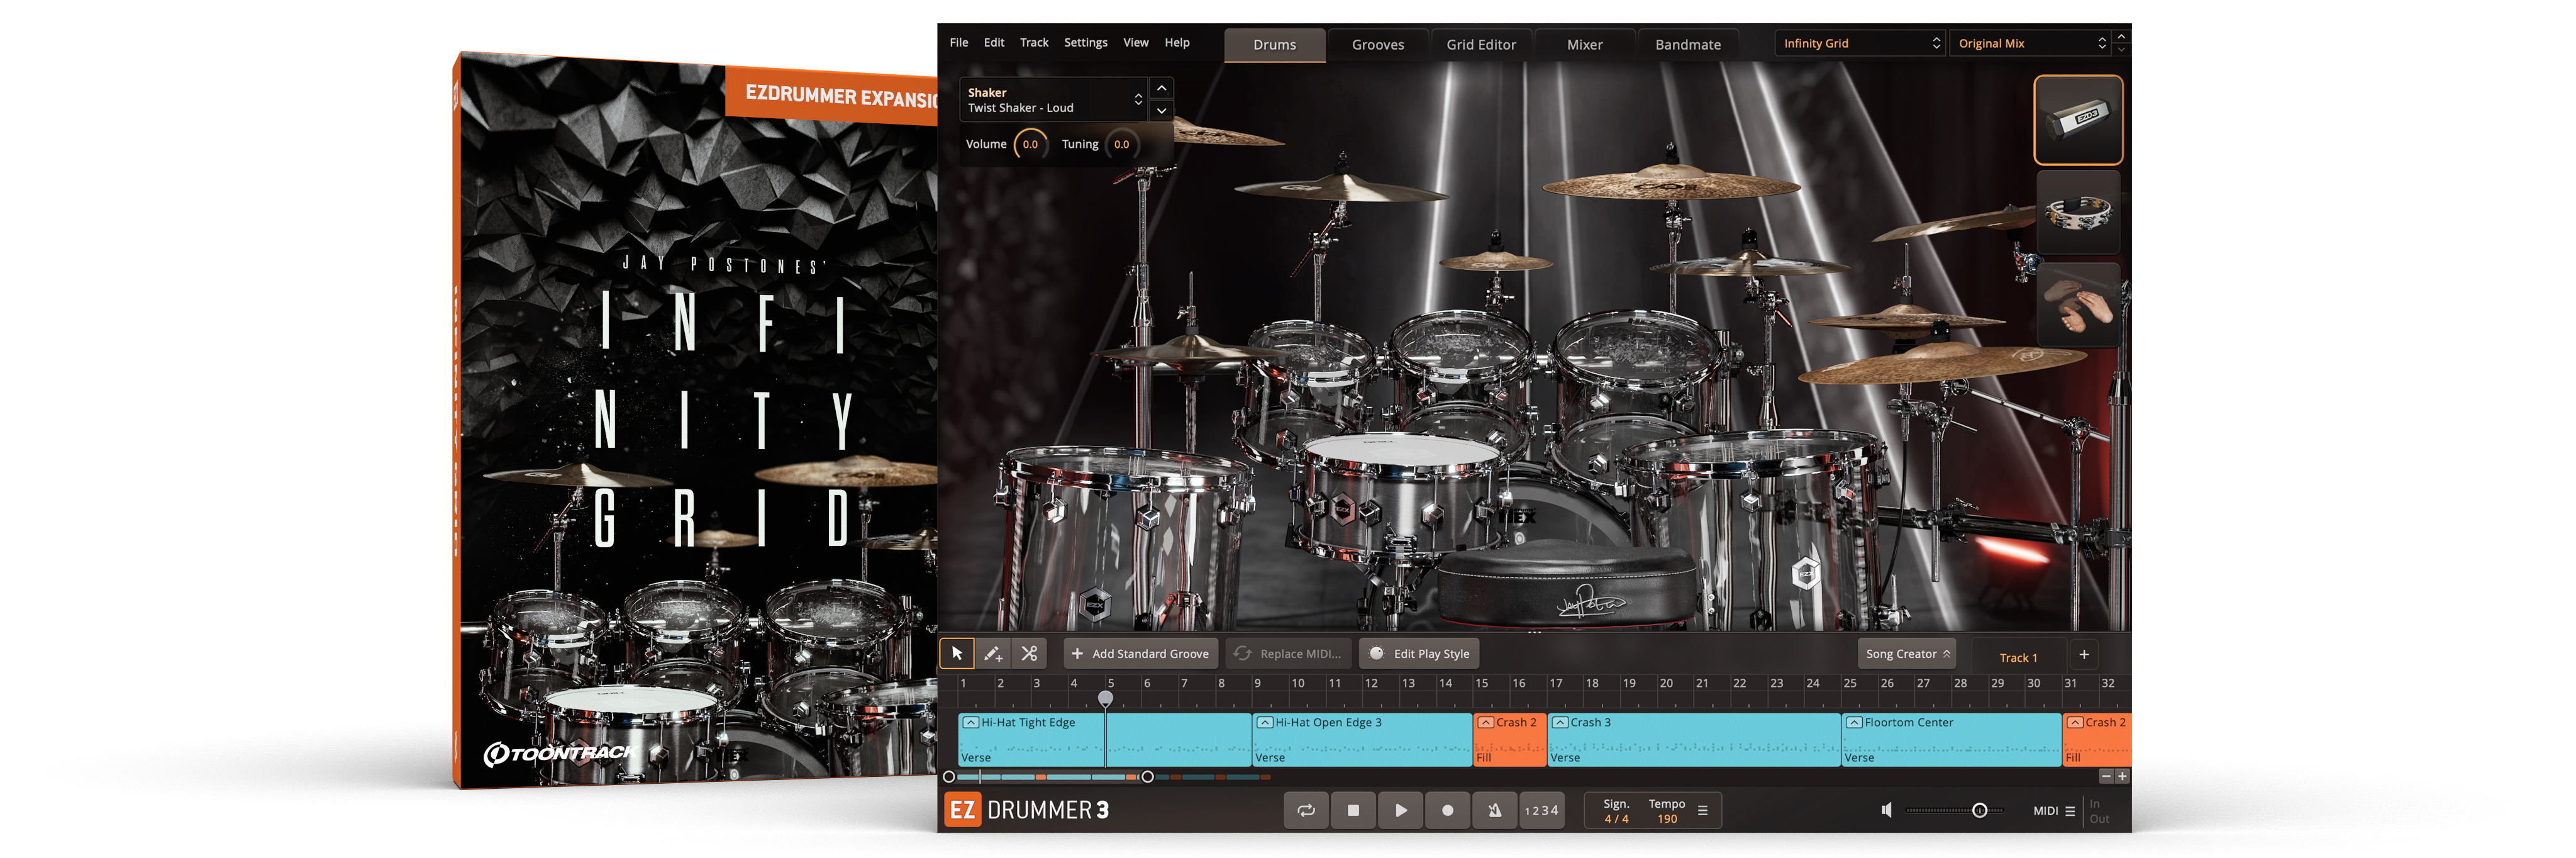Expand the Song Creator panel
The width and height of the screenshot is (2576, 858).
pyautogui.click(x=1907, y=654)
